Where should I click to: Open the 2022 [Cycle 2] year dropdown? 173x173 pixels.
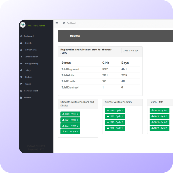pos(131,51)
